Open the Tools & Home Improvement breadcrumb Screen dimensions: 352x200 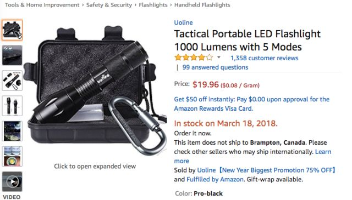pos(42,5)
